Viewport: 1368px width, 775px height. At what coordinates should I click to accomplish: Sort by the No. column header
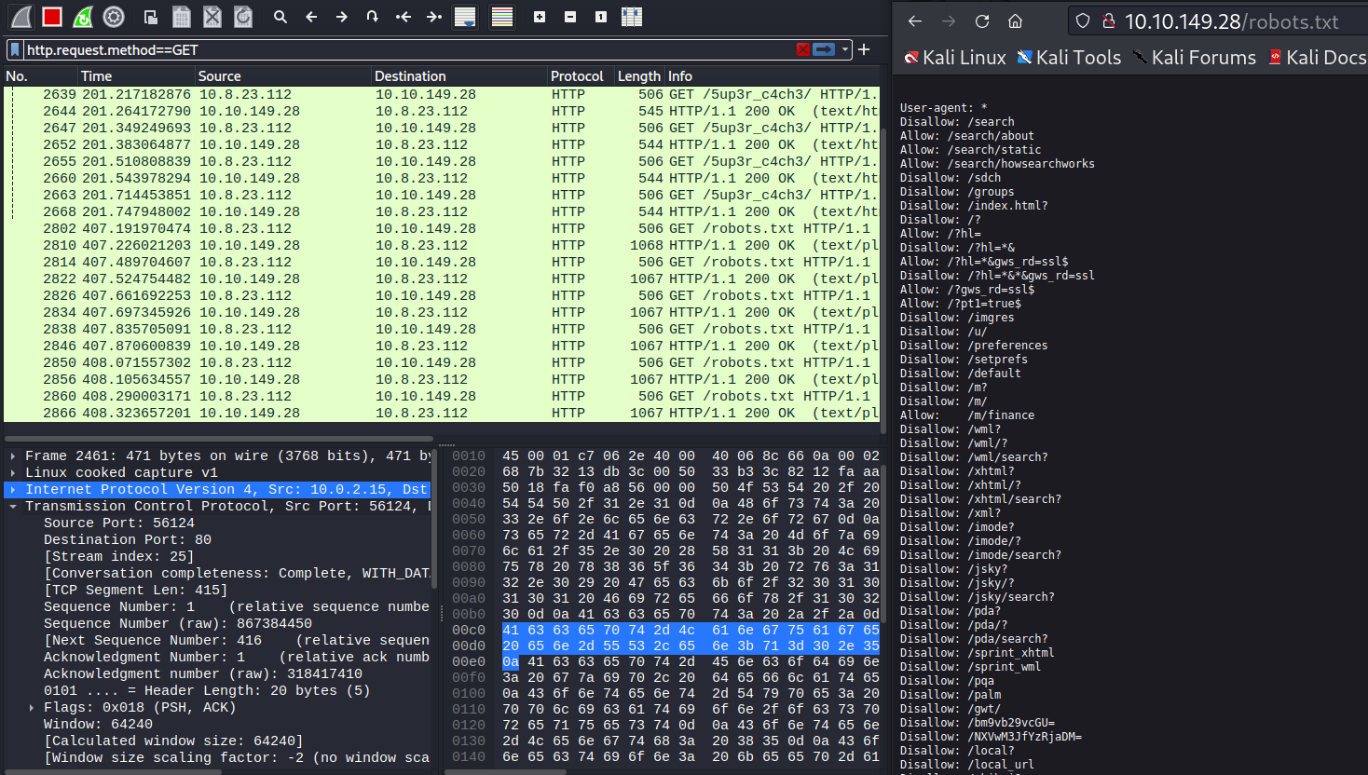[x=40, y=76]
